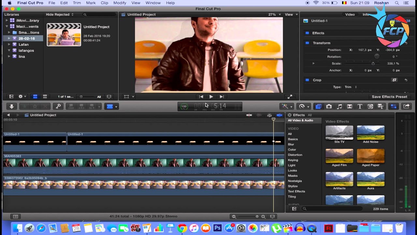Open the Themes browser icon

coord(380,106)
